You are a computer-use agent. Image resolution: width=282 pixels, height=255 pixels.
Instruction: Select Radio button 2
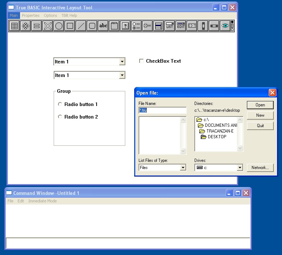pos(60,117)
